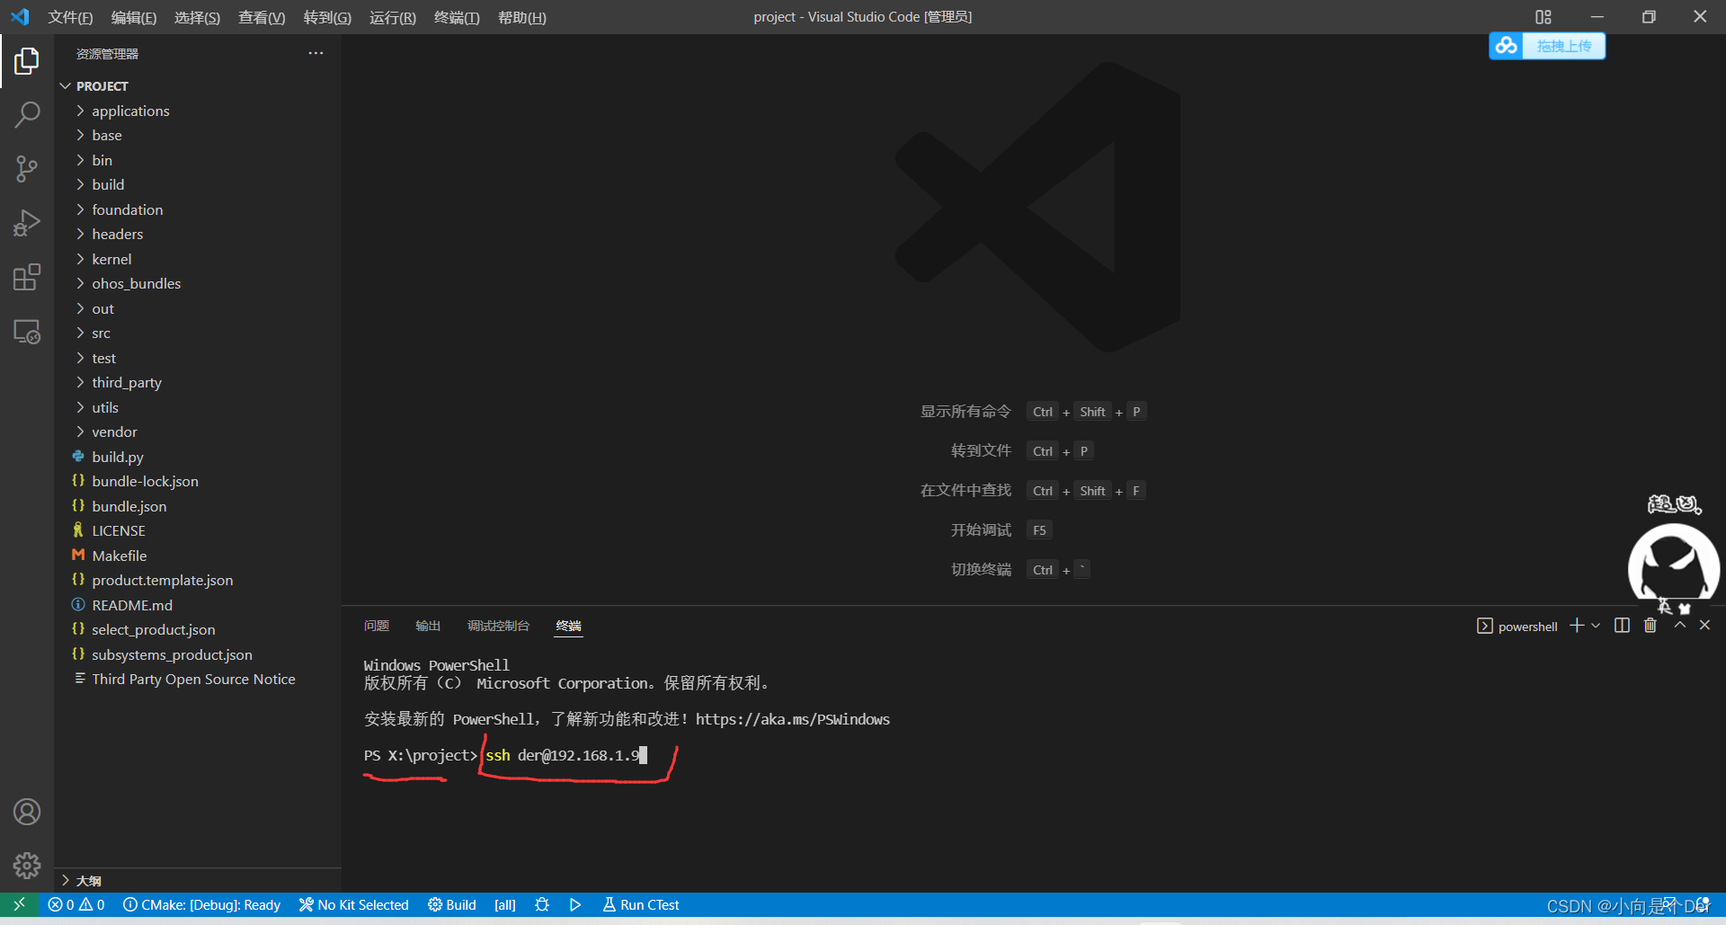Open the Remote Explorer view

(x=27, y=332)
